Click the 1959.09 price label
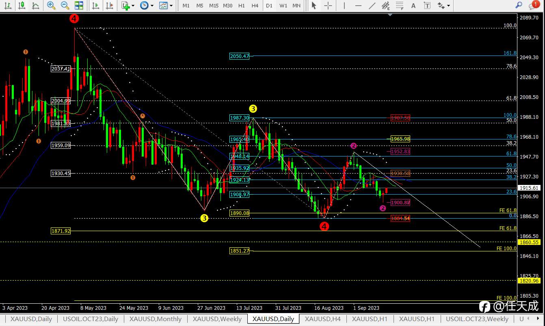The height and width of the screenshot is (326, 545). pyautogui.click(x=61, y=145)
